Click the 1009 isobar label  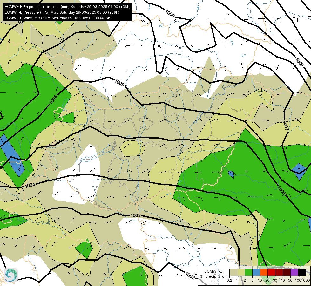(x=300, y=62)
